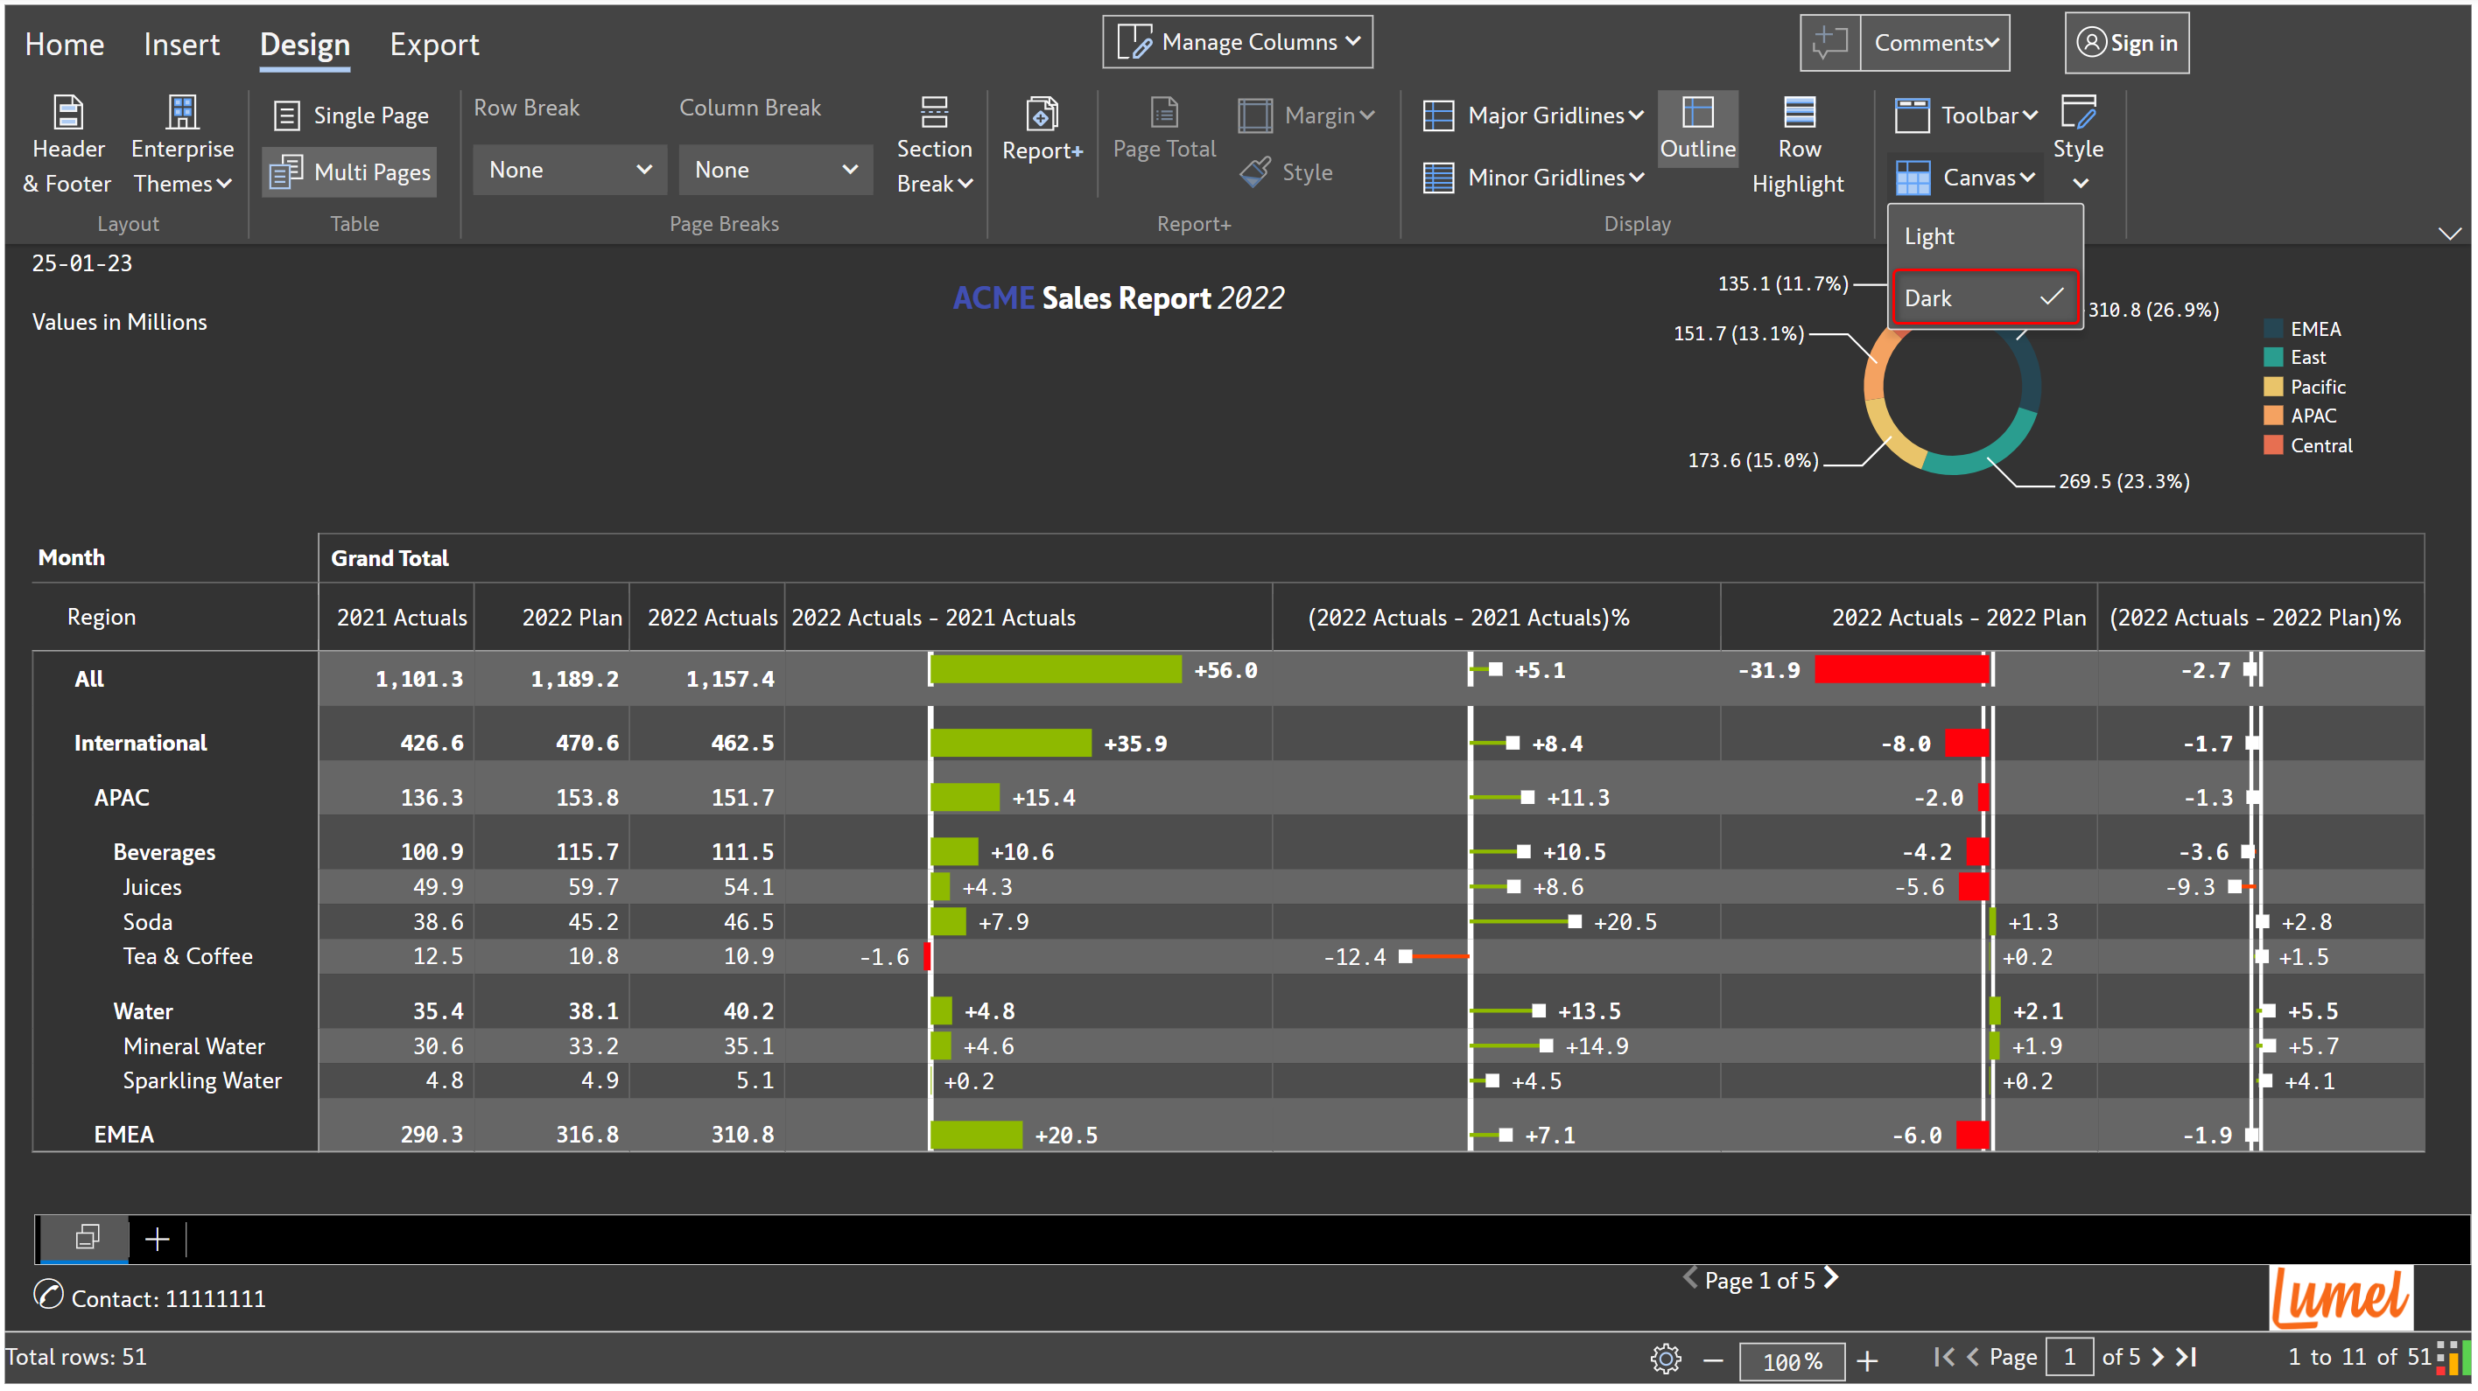
Task: Click the EMEA legend color swatch
Action: (x=2273, y=329)
